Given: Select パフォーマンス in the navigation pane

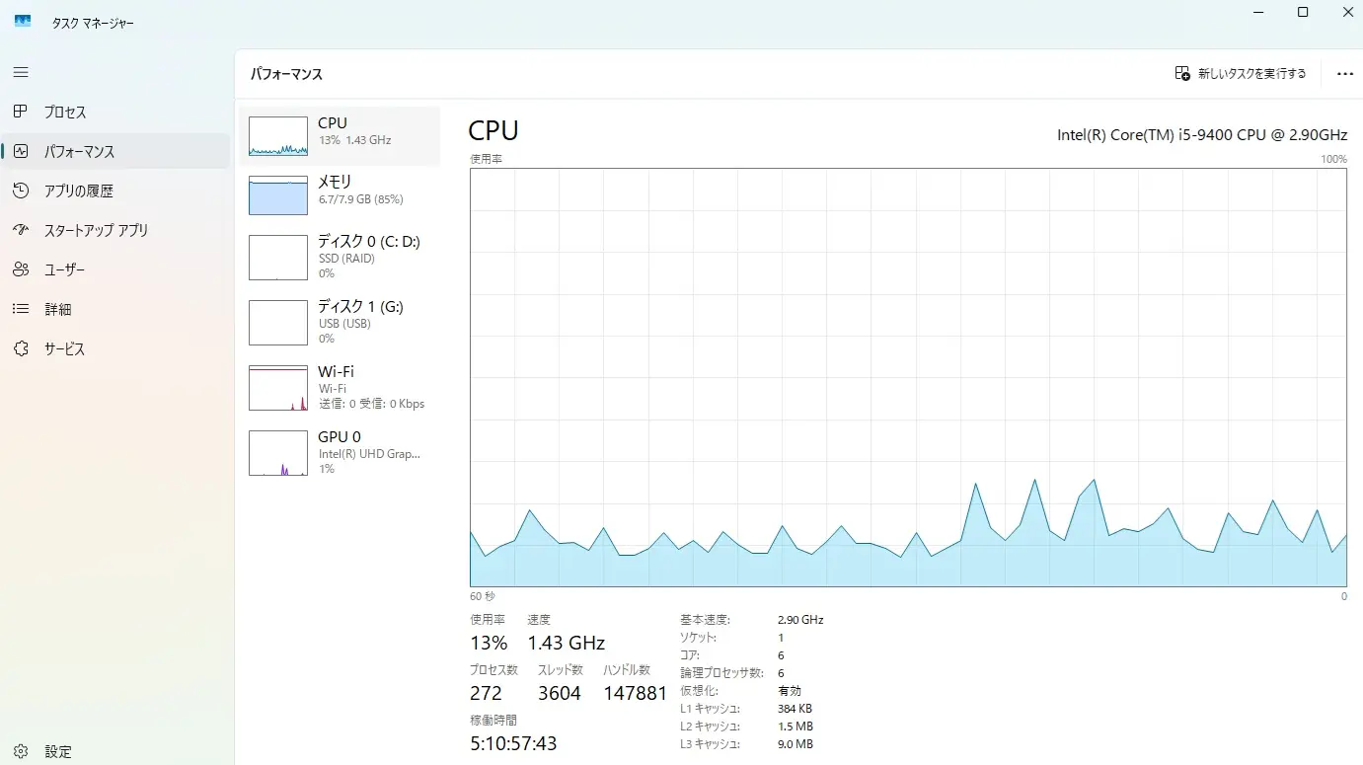Looking at the screenshot, I should (115, 151).
